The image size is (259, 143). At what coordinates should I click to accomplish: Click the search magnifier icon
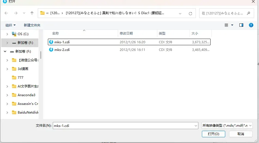(x=248, y=13)
